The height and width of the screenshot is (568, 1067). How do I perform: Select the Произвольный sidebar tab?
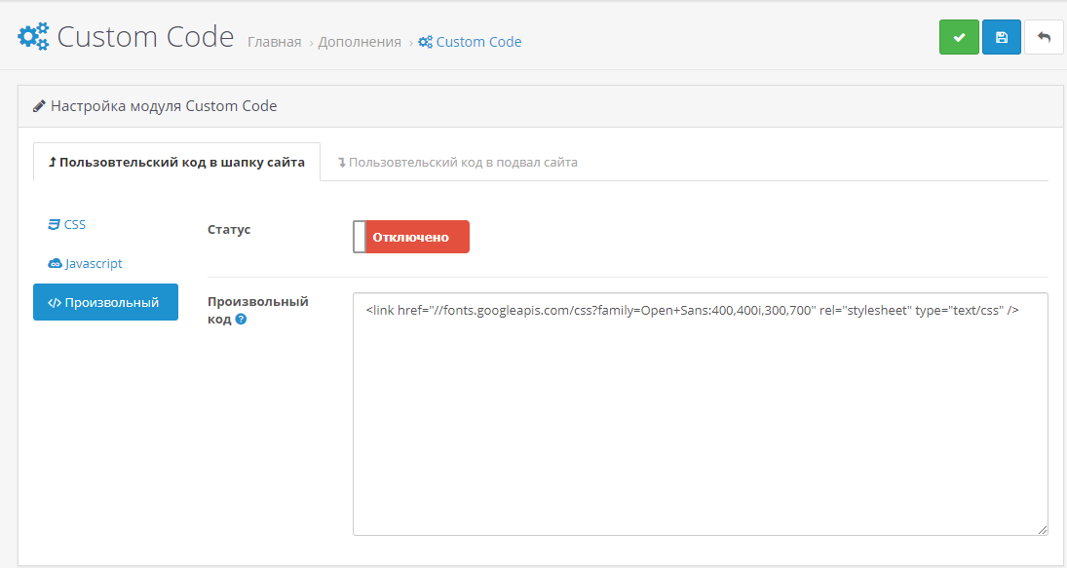105,302
